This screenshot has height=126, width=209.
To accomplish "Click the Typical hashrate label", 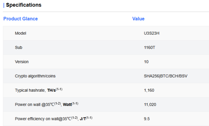I will pos(30,90).
